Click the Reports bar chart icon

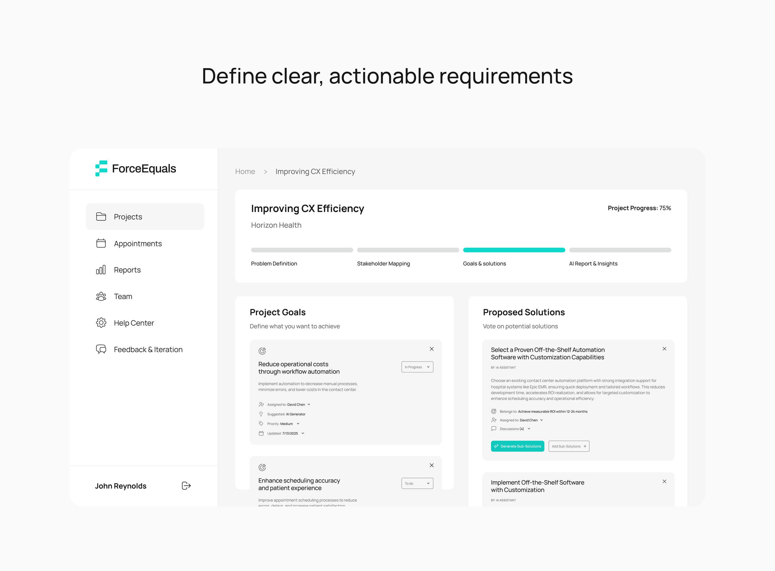[x=101, y=270]
